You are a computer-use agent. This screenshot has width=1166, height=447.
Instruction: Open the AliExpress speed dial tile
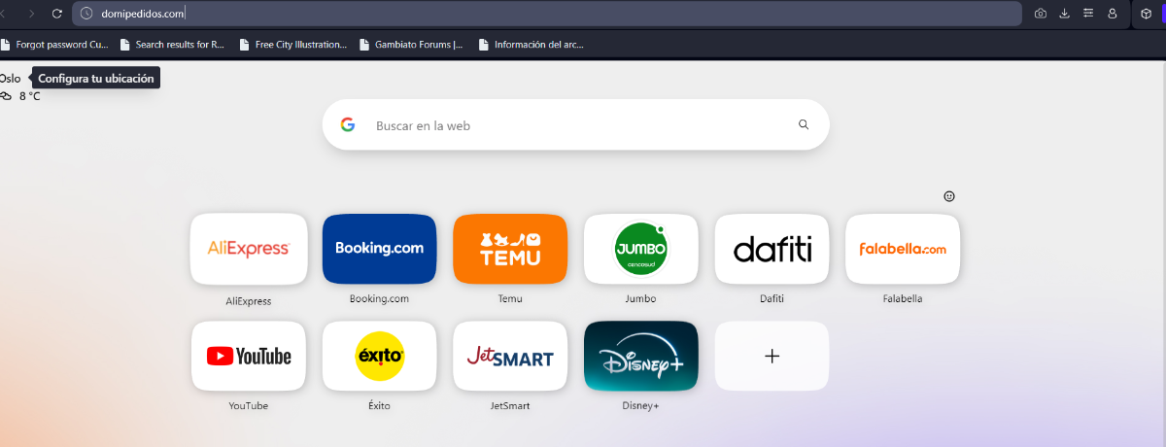(x=249, y=249)
